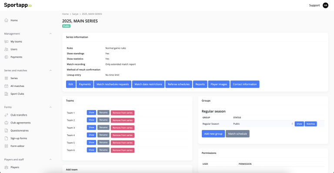Click the Questionnaires document icon
334x173 pixels.
click(6, 131)
